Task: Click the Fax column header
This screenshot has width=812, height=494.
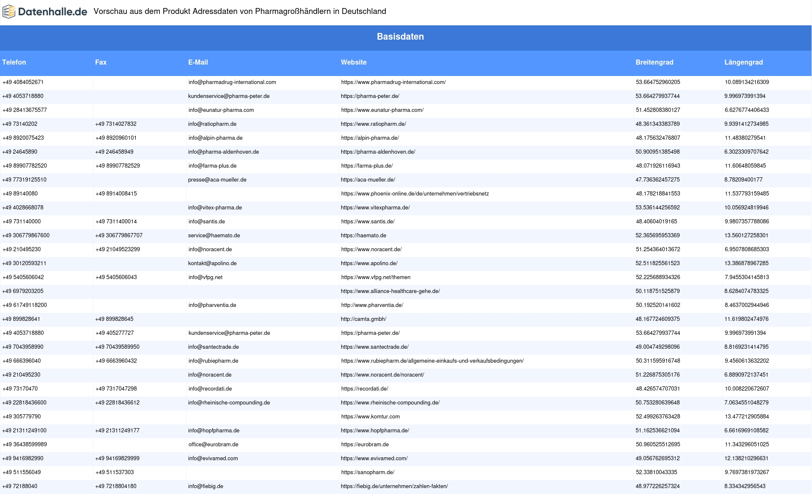Action: click(x=101, y=62)
